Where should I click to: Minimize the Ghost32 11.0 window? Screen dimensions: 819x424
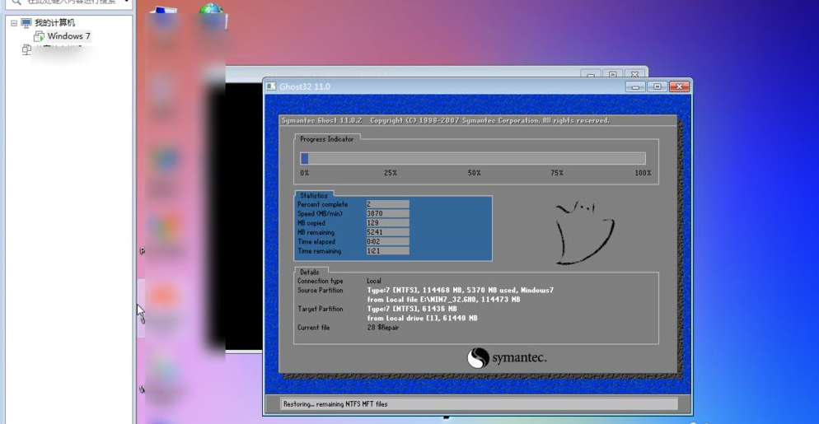(x=635, y=86)
